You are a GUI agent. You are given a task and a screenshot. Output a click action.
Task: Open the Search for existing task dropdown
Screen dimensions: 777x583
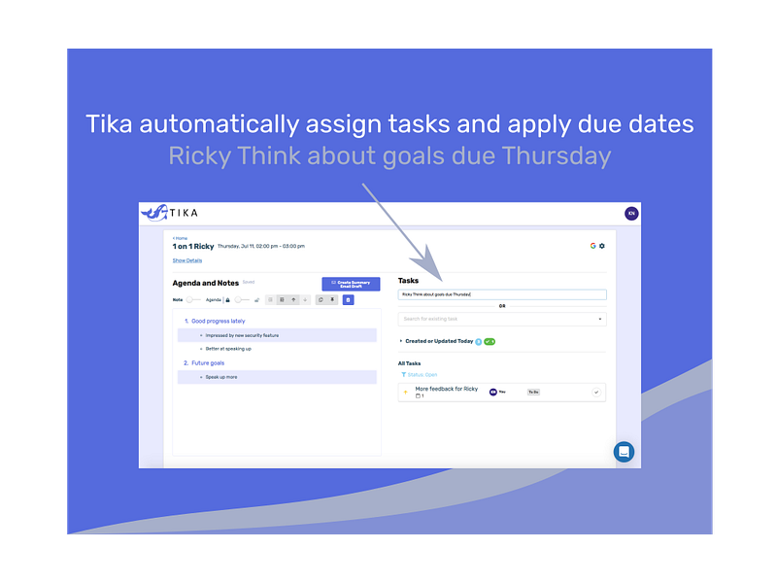click(502, 320)
